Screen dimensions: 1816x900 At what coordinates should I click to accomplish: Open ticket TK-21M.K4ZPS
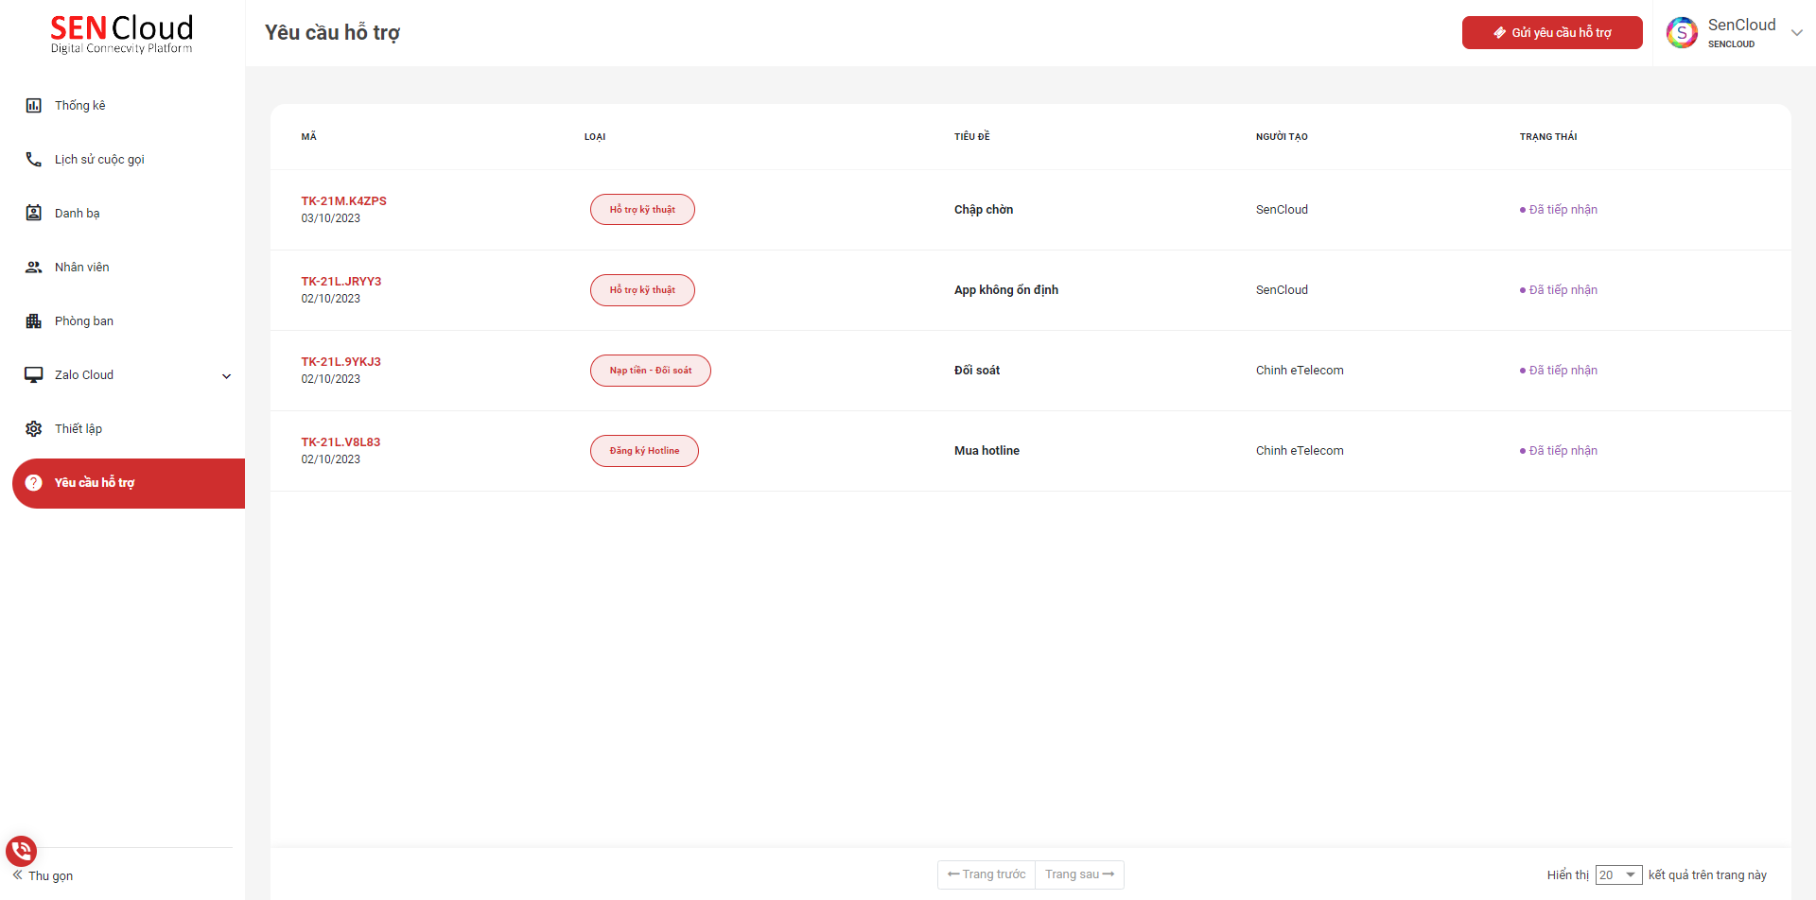(343, 201)
